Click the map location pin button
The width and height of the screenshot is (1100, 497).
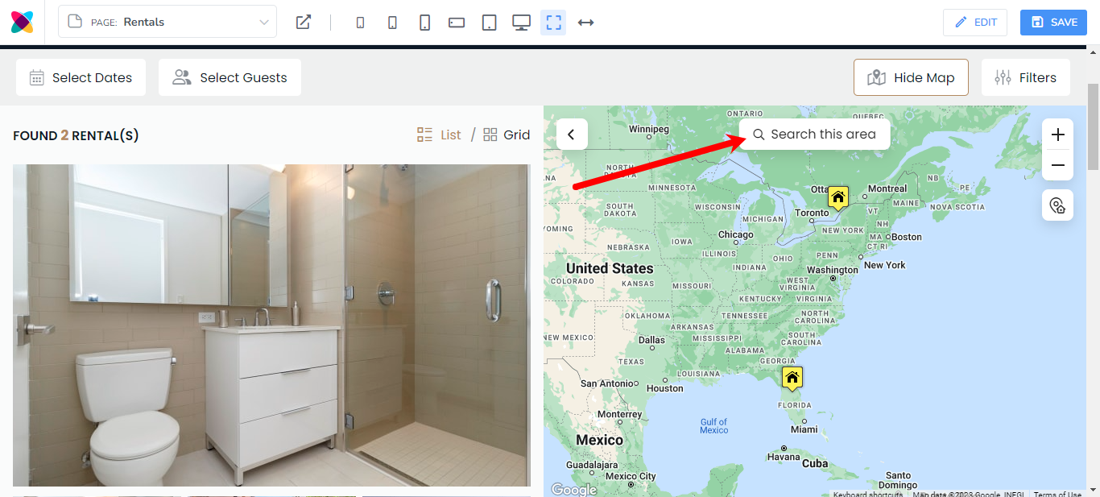(1058, 205)
